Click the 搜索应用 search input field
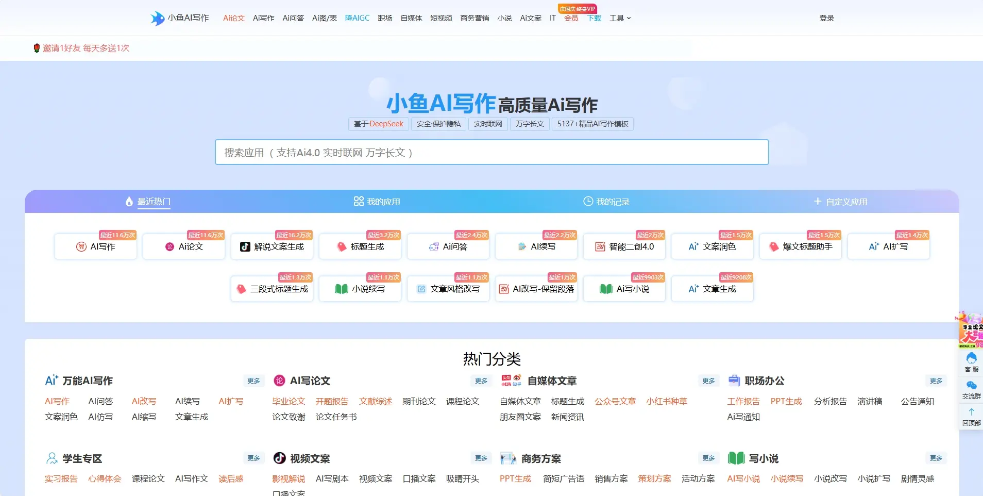Viewport: 983px width, 496px height. click(x=491, y=153)
